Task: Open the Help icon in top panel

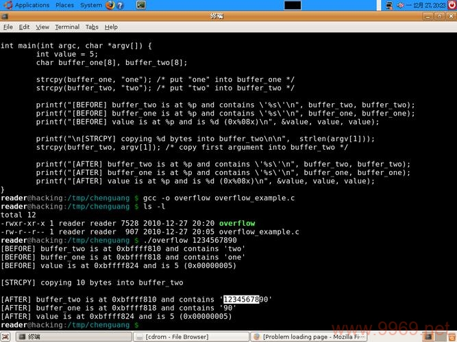Action: (x=120, y=5)
